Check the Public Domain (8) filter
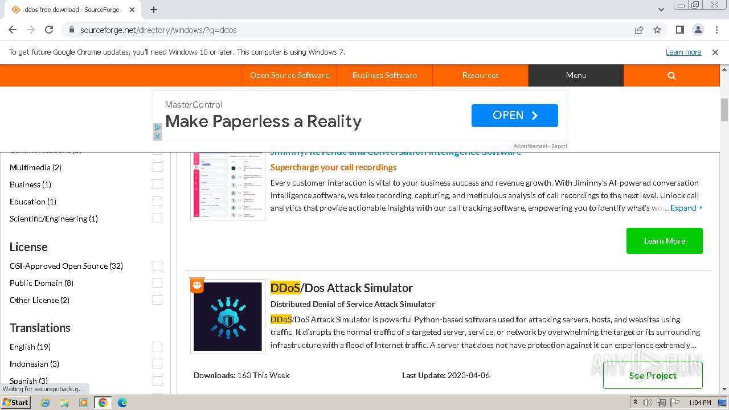 click(x=157, y=283)
